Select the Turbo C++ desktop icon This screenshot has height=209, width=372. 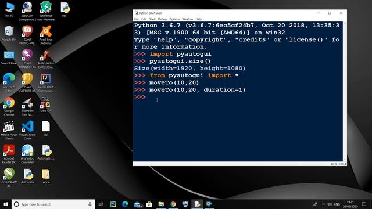(46, 105)
